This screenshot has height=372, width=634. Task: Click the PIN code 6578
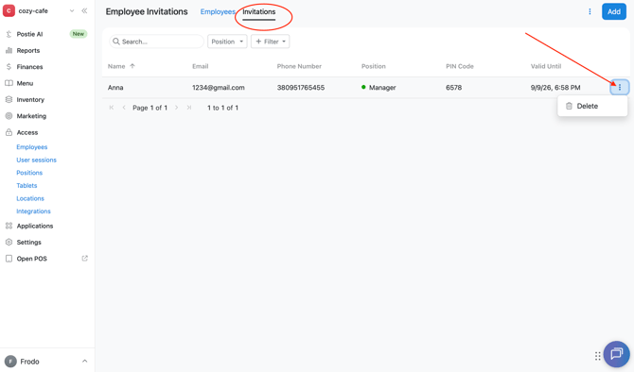[x=453, y=88]
